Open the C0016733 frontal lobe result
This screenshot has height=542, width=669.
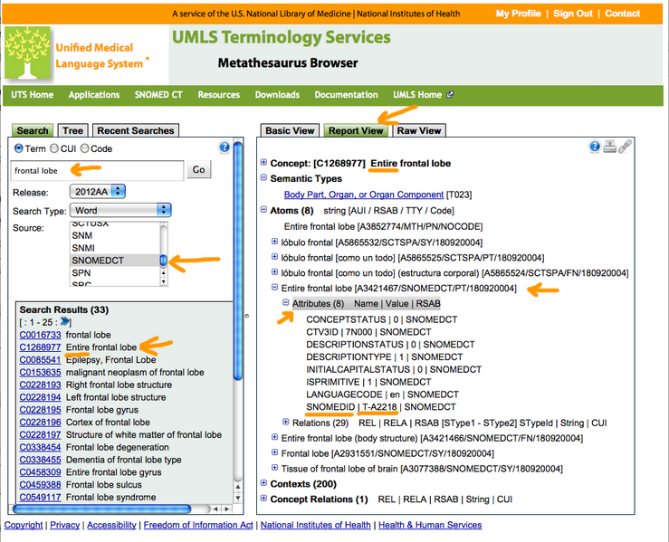click(40, 335)
